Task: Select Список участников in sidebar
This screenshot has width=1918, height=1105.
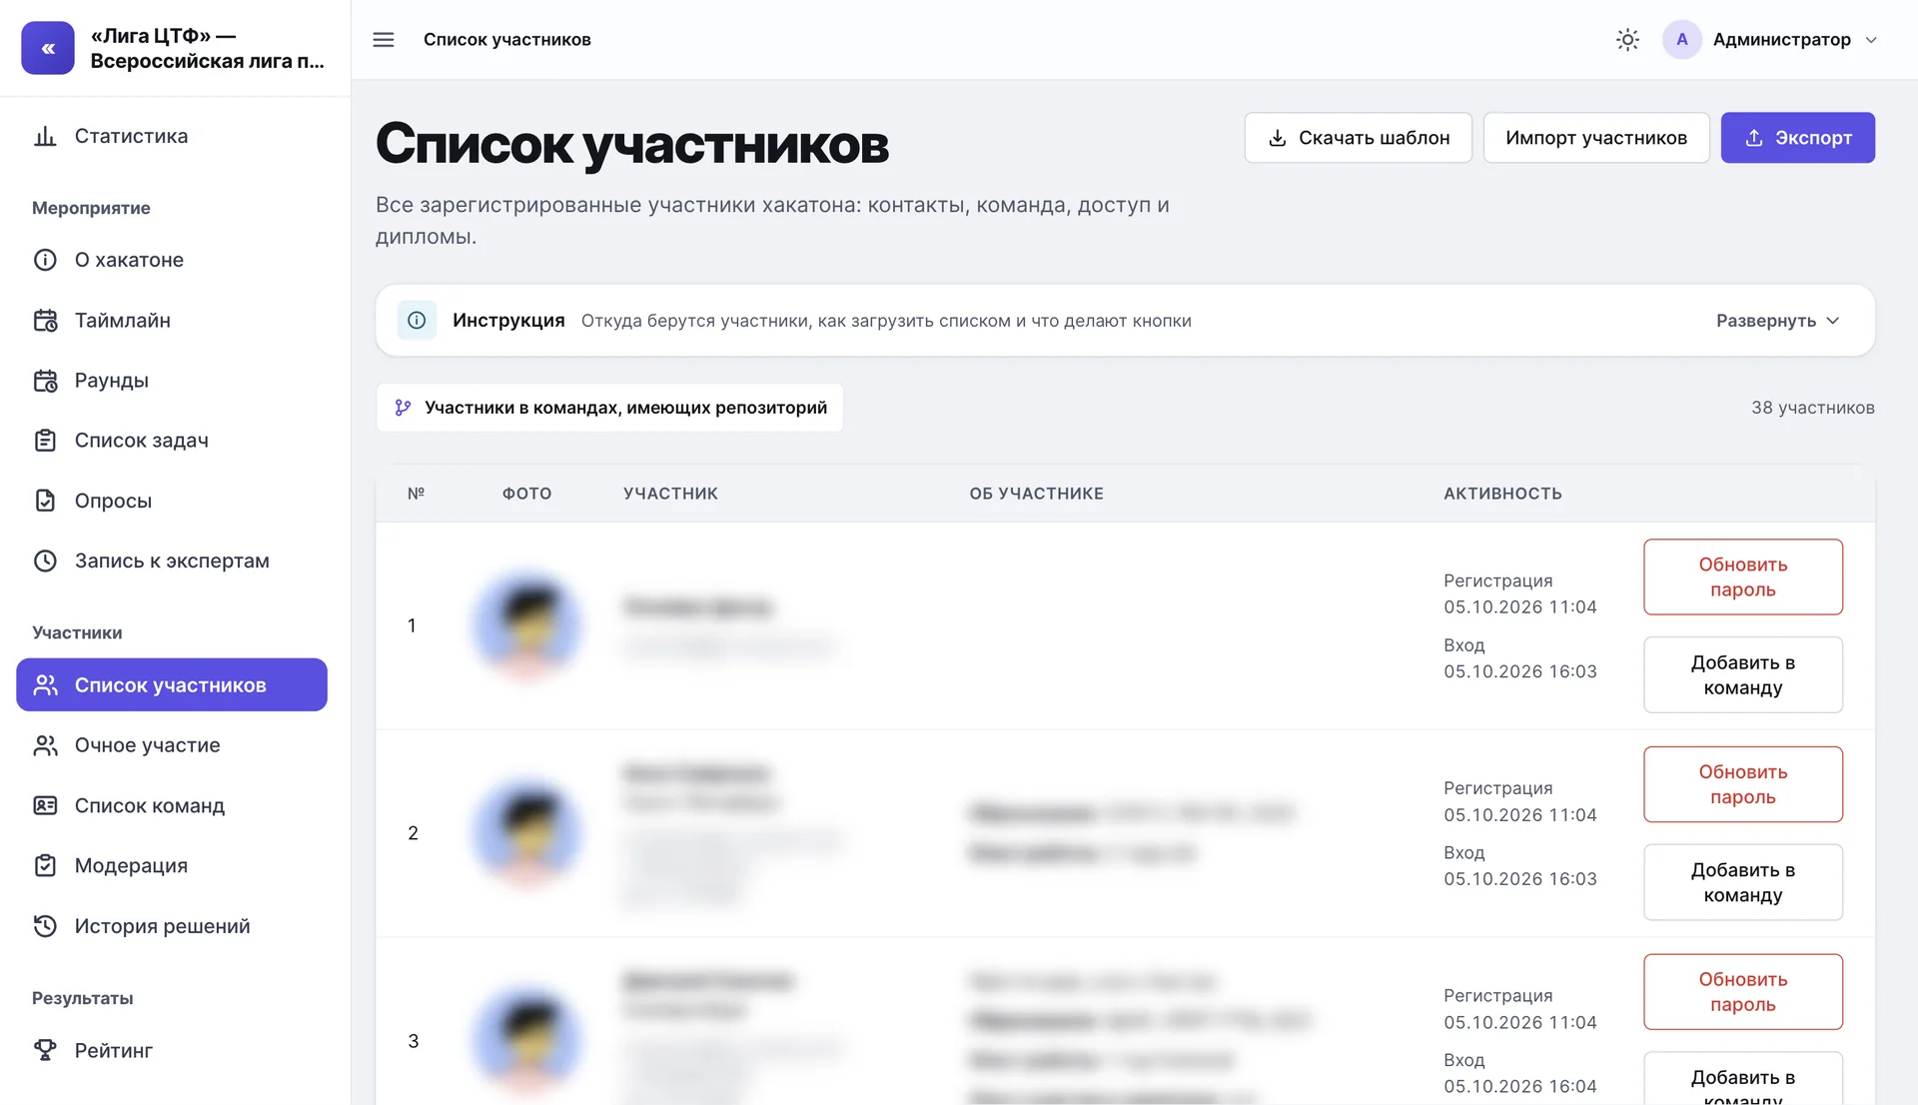Action: tap(172, 685)
